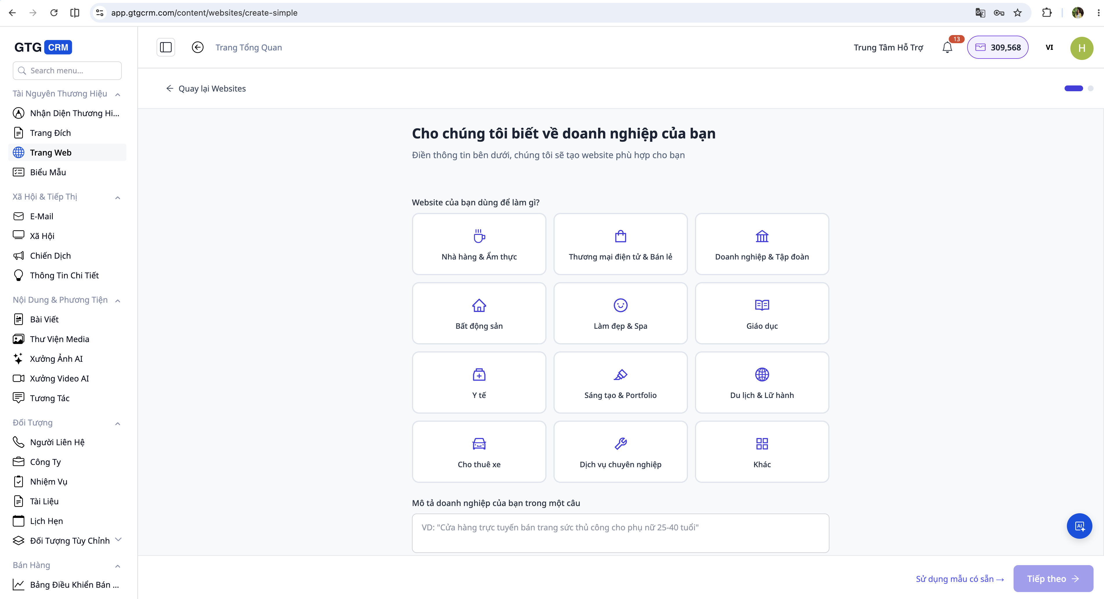Open the Chrome profile picture
The image size is (1104, 599).
point(1077,13)
